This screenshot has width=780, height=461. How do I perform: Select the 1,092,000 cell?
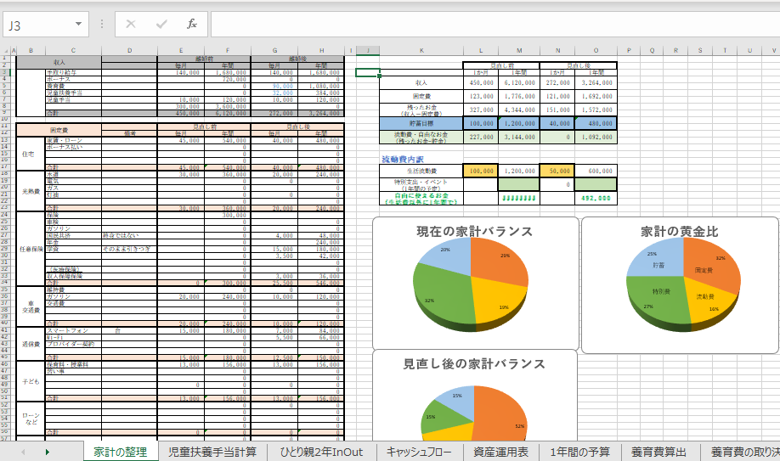(596, 138)
